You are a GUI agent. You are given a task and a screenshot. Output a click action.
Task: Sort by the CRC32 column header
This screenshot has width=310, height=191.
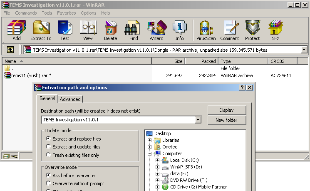(283, 61)
